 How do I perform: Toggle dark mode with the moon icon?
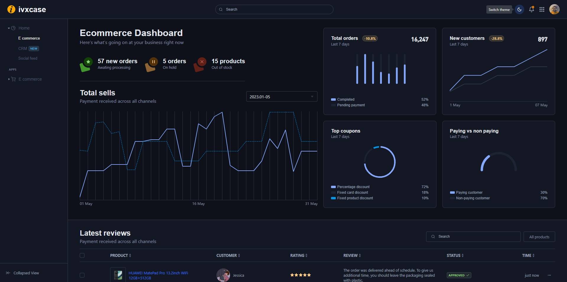(519, 9)
